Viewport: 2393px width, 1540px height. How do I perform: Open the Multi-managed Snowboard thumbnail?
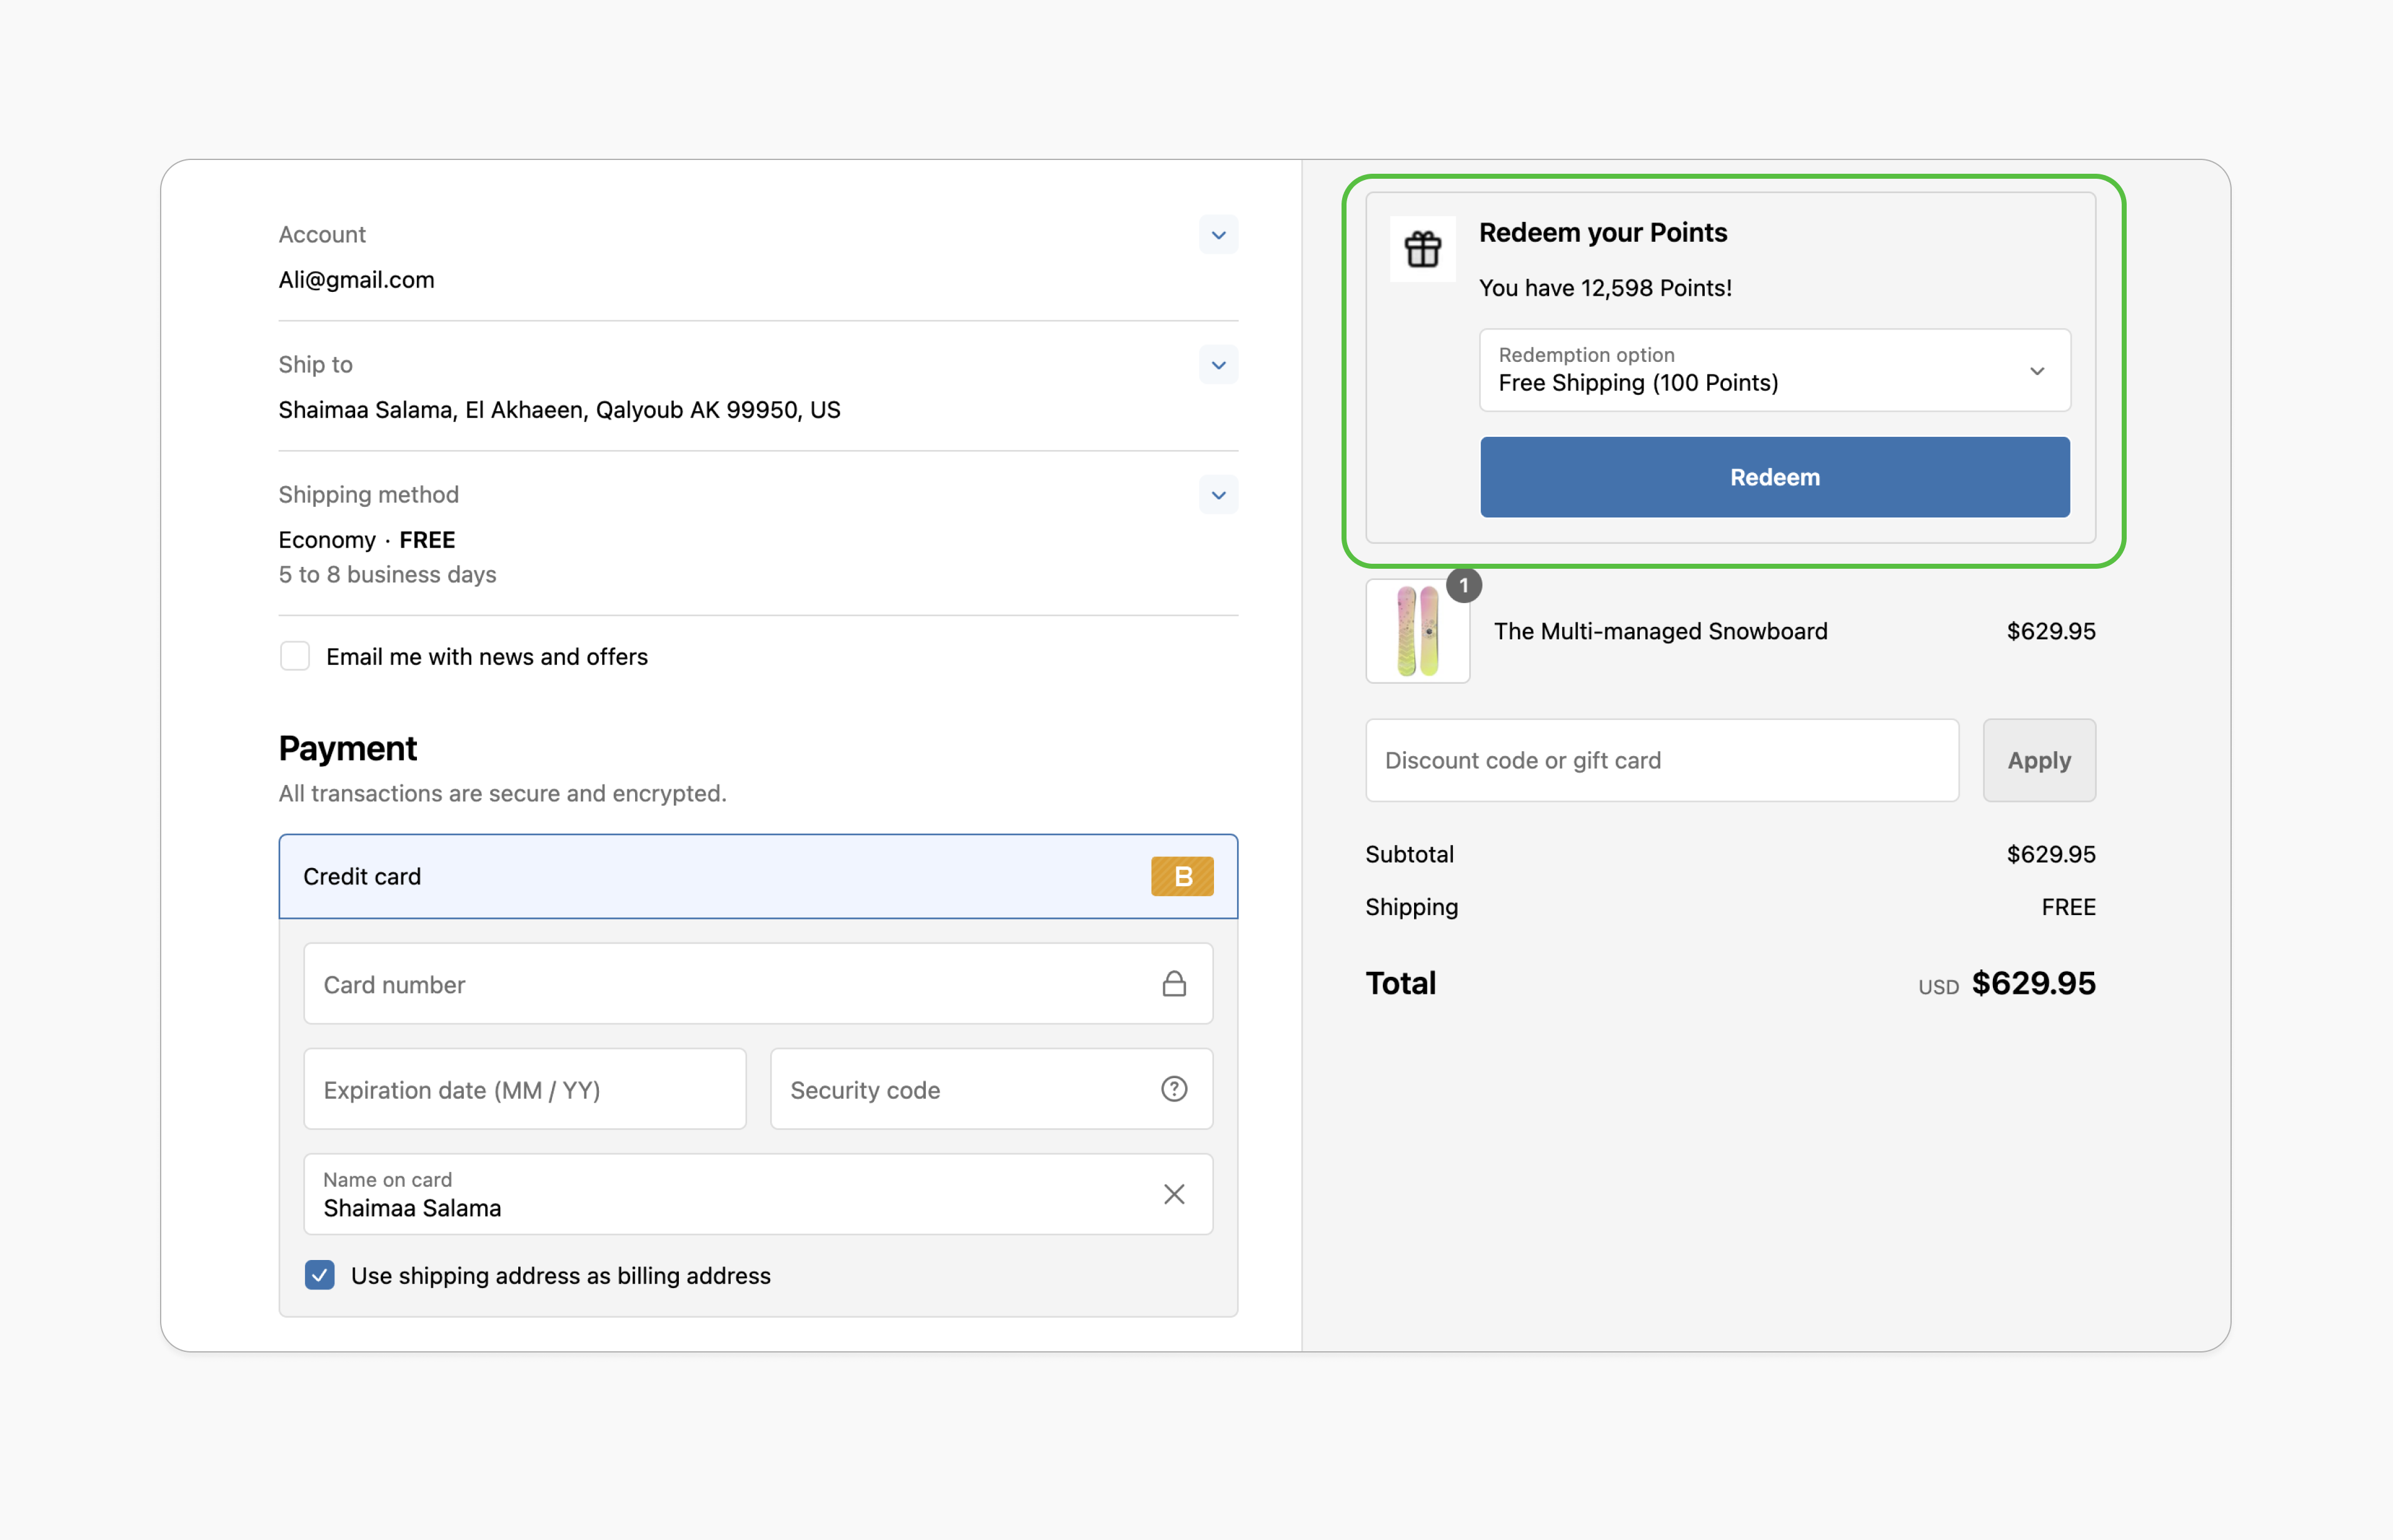(1417, 632)
